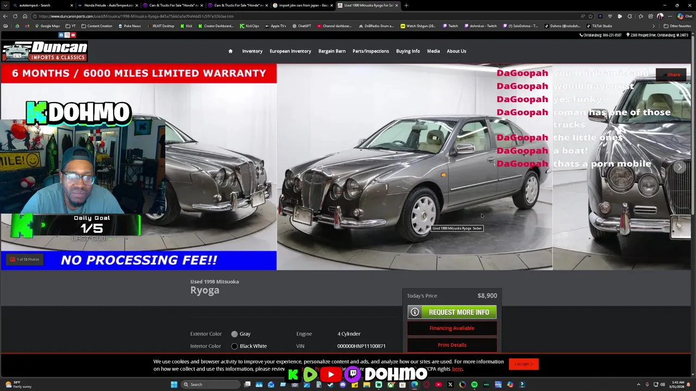Open the Inventory menu

point(252,51)
